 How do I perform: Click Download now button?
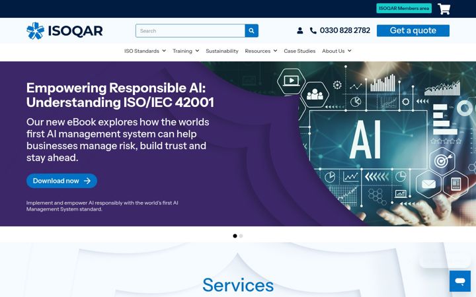[x=61, y=181]
